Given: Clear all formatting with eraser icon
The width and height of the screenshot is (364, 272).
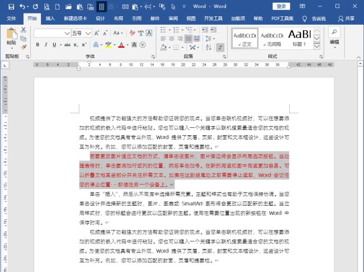Looking at the screenshot, I should coord(132,33).
